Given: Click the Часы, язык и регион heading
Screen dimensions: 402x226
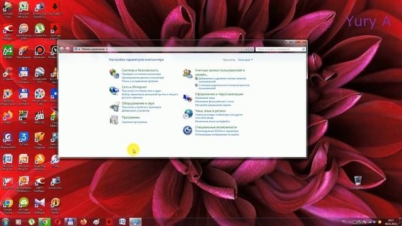Looking at the screenshot, I should tap(210, 111).
